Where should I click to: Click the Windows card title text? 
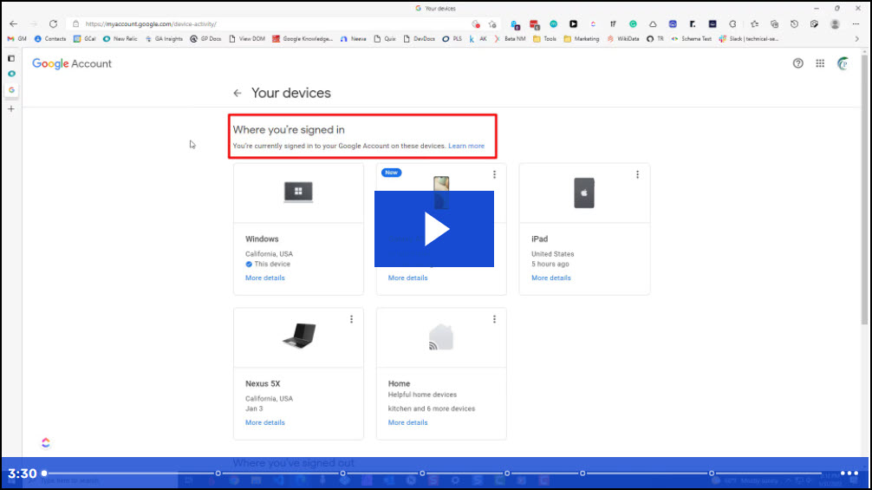coord(262,239)
